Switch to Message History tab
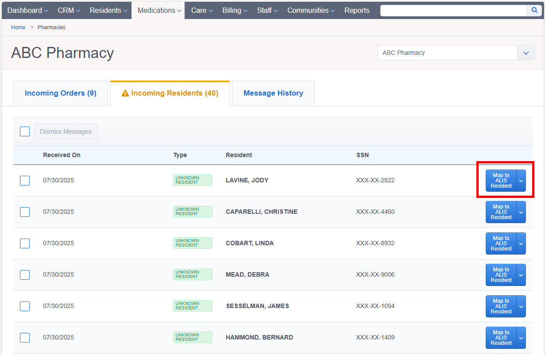 click(x=273, y=93)
